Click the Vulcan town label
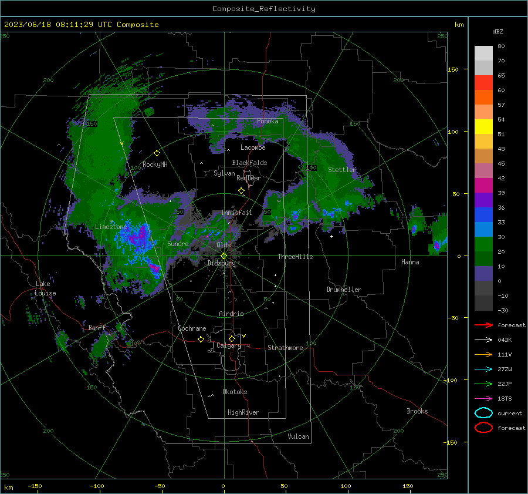 (298, 436)
